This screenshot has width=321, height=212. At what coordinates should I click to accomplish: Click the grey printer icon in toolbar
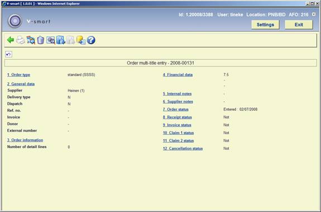click(21, 40)
